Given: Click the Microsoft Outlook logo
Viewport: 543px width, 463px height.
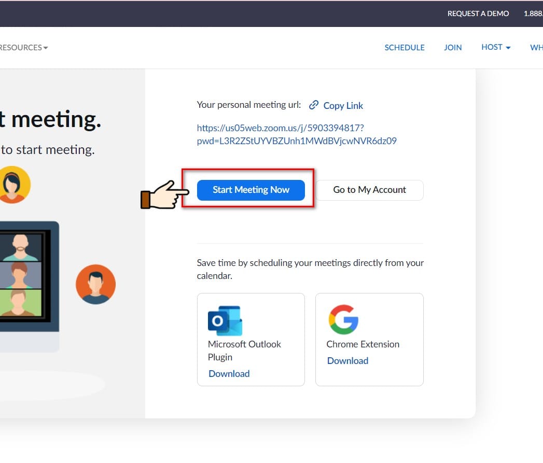Looking at the screenshot, I should coord(224,320).
